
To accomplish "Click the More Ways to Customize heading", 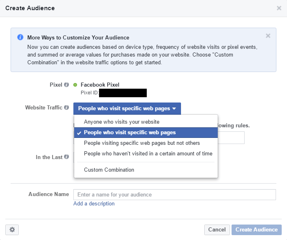I will (78, 37).
